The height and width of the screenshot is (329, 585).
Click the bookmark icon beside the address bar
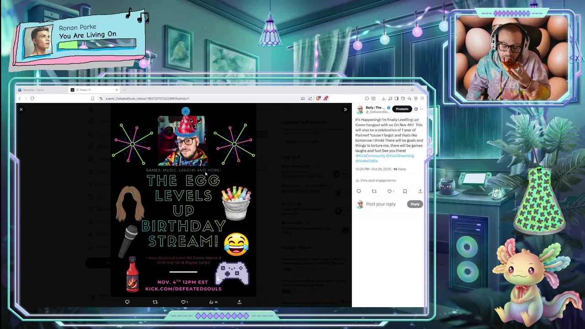(92, 98)
